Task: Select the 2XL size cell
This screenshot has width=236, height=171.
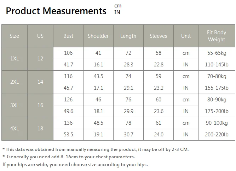Action: (x=15, y=82)
